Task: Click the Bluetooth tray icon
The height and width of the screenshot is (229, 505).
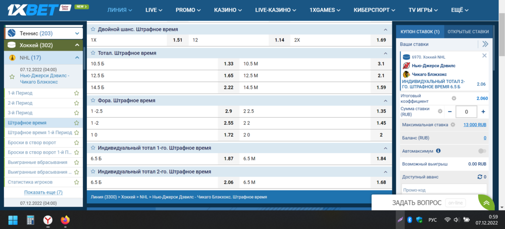Action: tap(410, 220)
